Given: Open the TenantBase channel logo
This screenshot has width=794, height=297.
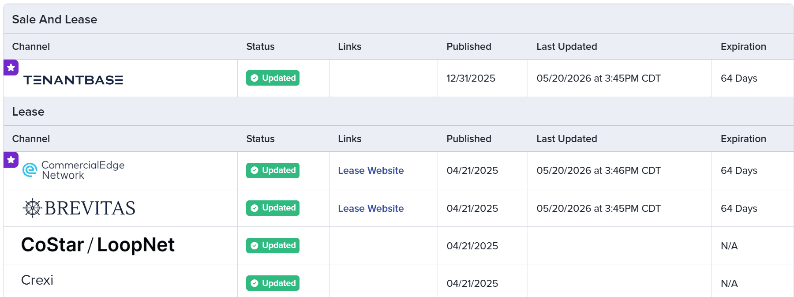Looking at the screenshot, I should point(73,80).
